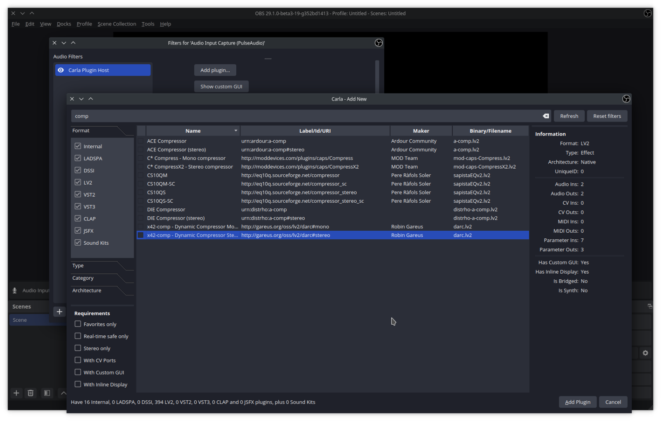Click the OBS logo in Filters title bar
661x421 pixels.
click(379, 43)
